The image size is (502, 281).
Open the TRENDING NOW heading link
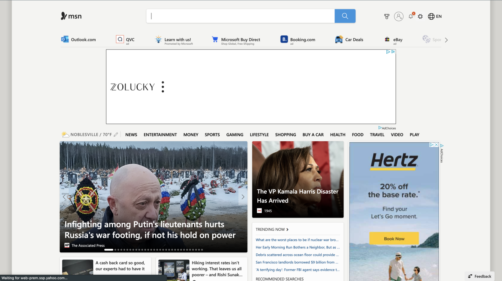click(x=272, y=230)
